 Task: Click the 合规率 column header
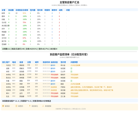coord(25,10)
